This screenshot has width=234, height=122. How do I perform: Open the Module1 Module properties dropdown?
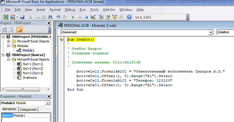(x=48, y=103)
